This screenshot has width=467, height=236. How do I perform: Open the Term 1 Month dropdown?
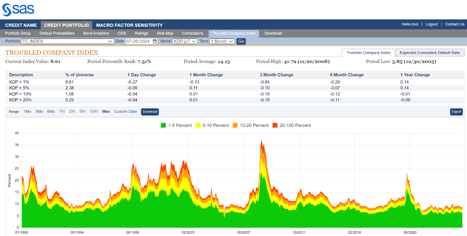pos(222,41)
